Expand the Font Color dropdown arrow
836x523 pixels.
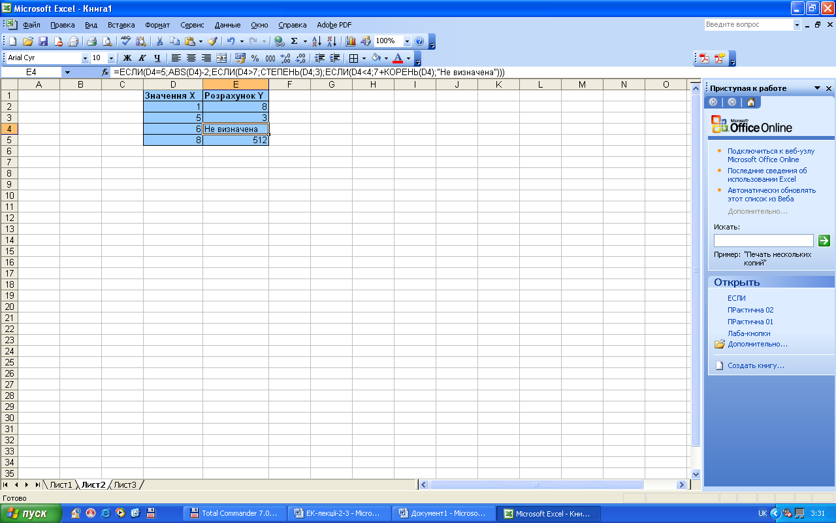pos(408,58)
